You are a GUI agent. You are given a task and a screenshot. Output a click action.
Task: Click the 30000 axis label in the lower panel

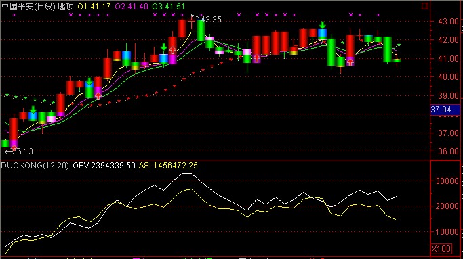coord(447,181)
